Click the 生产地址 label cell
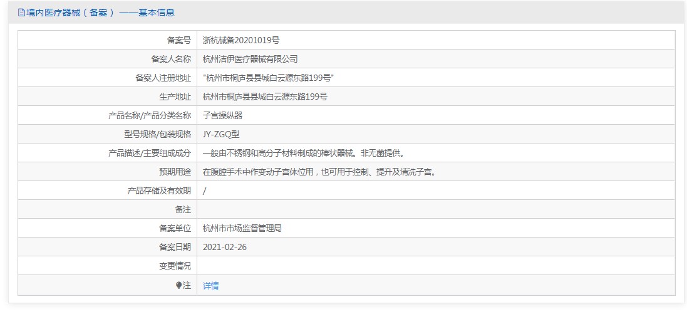Viewport: 687px width, 319px height. [x=107, y=97]
